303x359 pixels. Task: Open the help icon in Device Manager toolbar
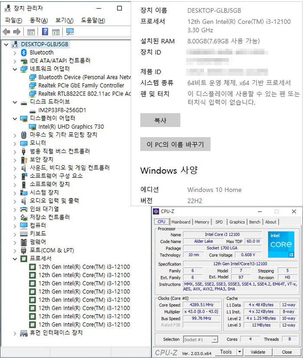tap(45, 31)
